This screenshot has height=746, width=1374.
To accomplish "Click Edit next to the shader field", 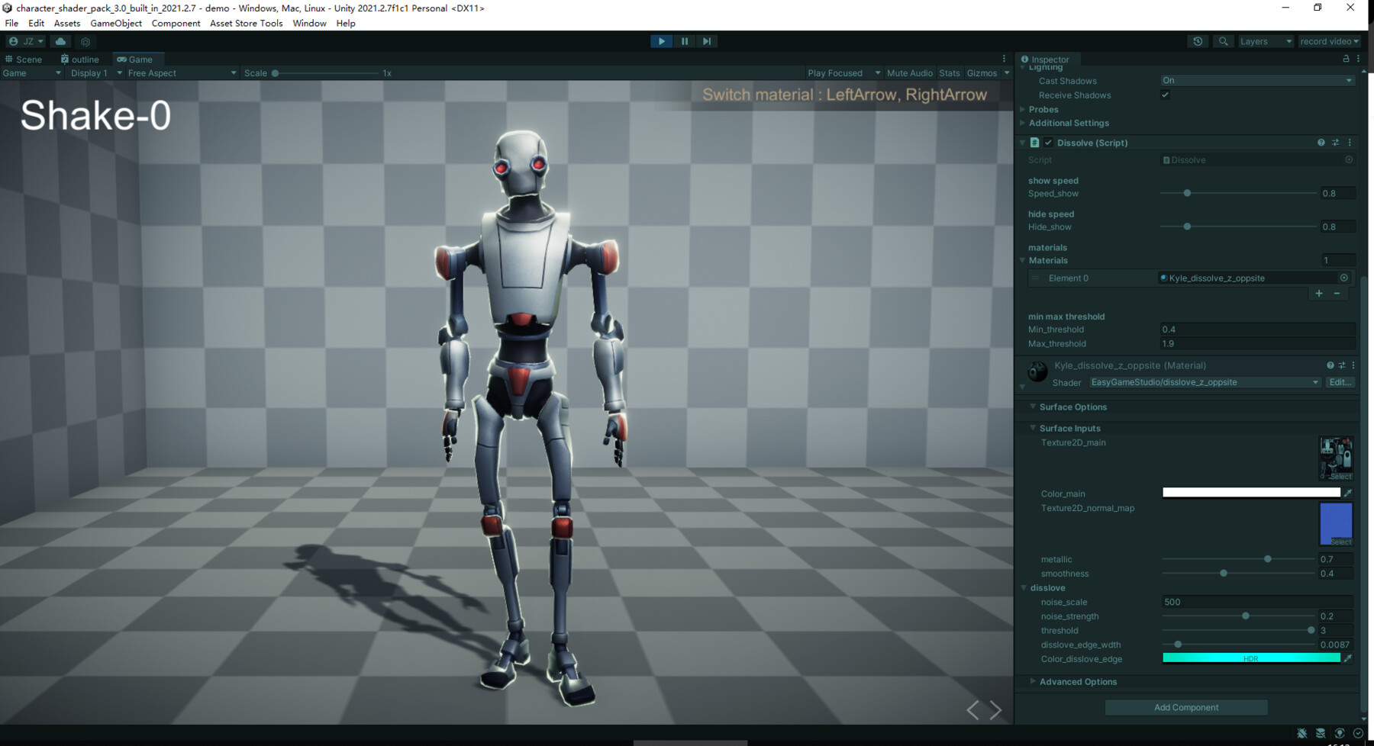I will pyautogui.click(x=1340, y=382).
